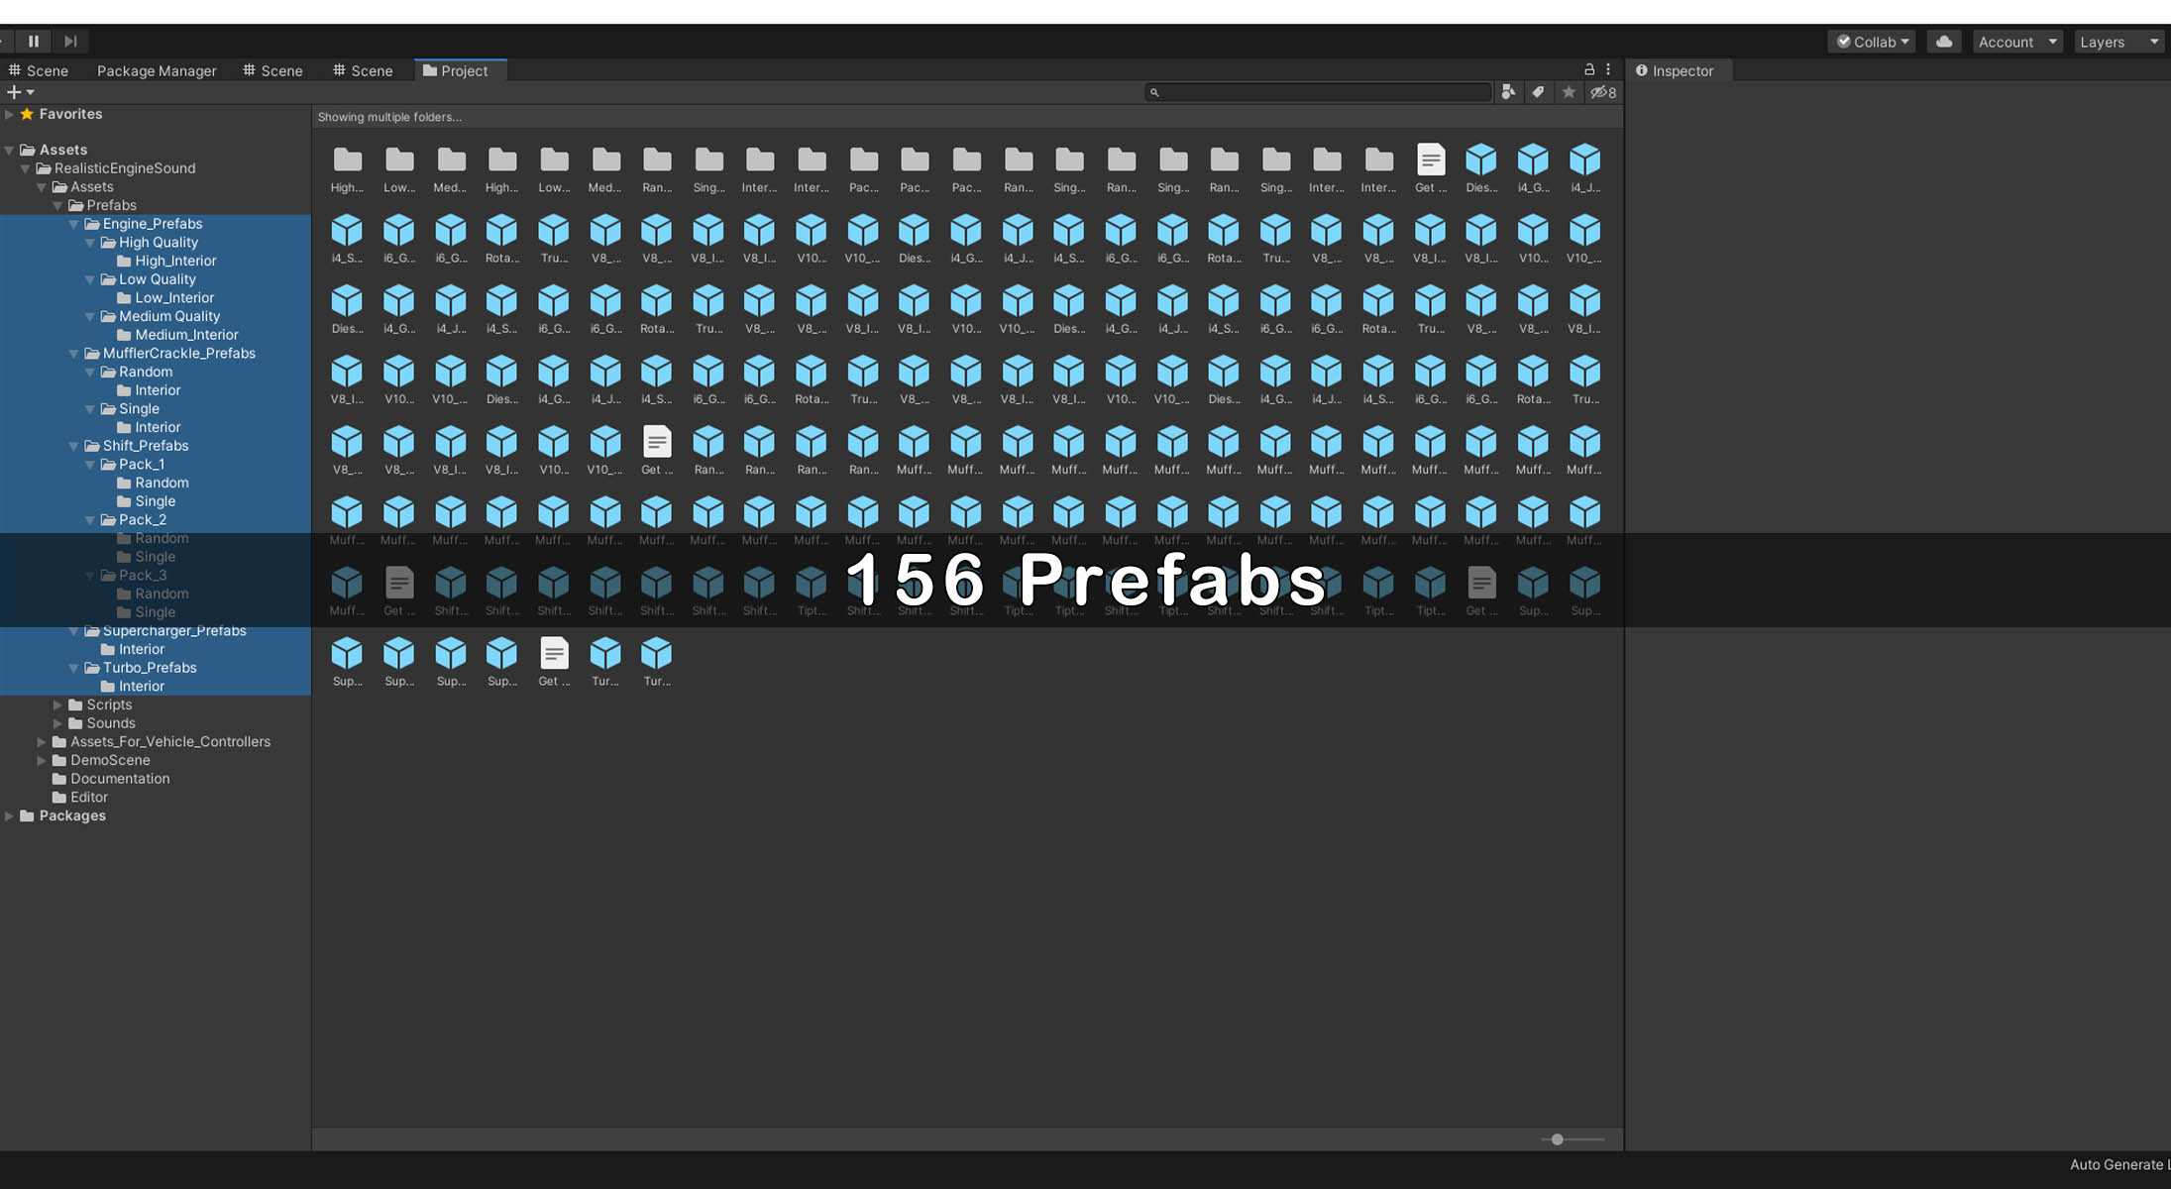Open cloud services via the cloud icon
Viewport: 2171px width, 1189px height.
(x=1944, y=42)
